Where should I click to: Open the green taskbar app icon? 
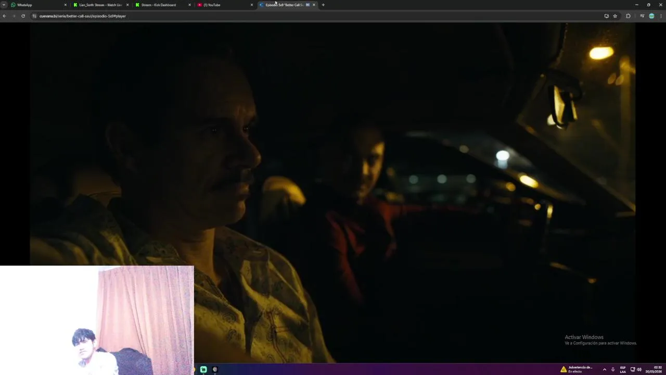tap(203, 369)
